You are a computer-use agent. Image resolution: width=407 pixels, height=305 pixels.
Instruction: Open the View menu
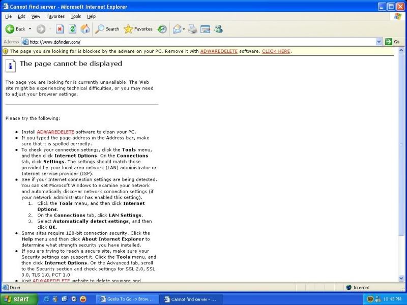point(36,16)
